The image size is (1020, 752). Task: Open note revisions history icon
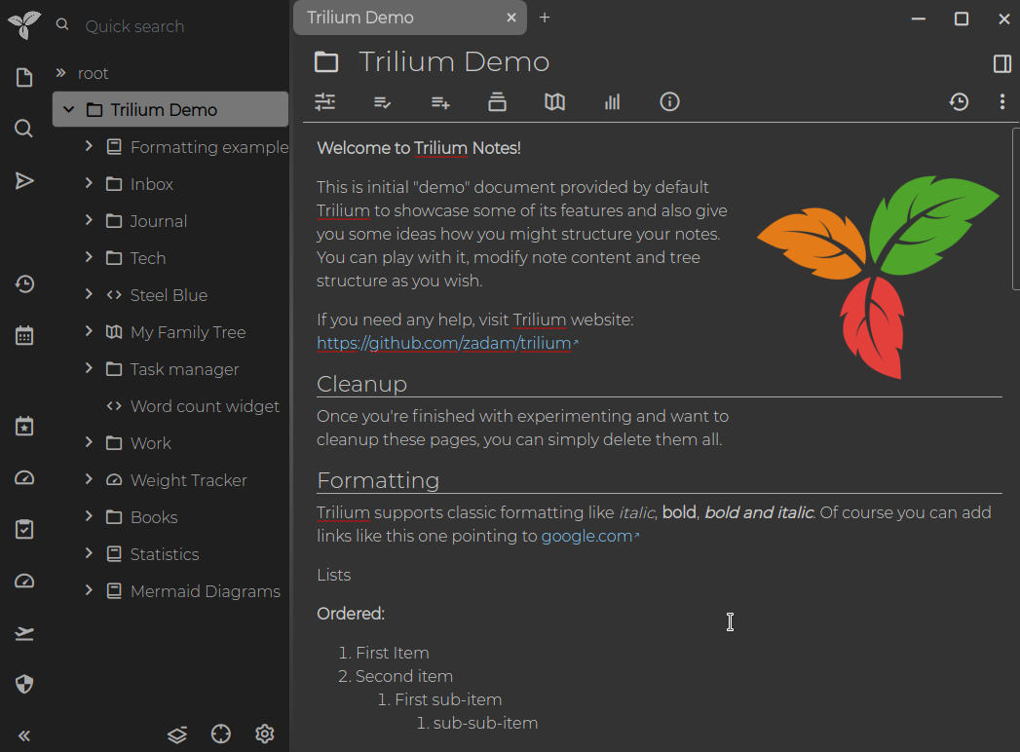pos(959,102)
